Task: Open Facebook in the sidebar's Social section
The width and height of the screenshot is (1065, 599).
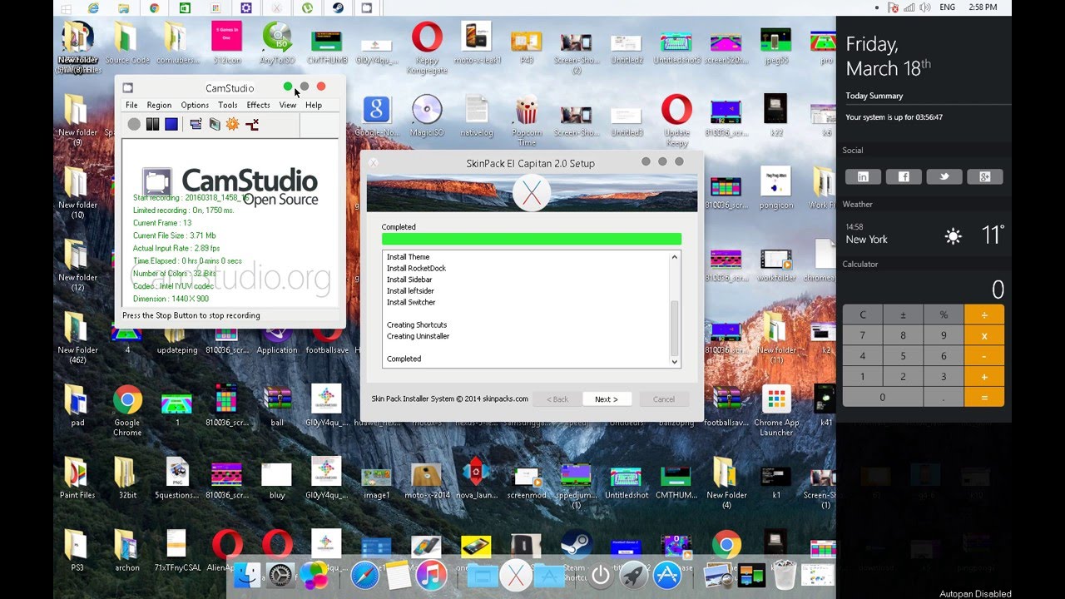Action: pos(904,176)
